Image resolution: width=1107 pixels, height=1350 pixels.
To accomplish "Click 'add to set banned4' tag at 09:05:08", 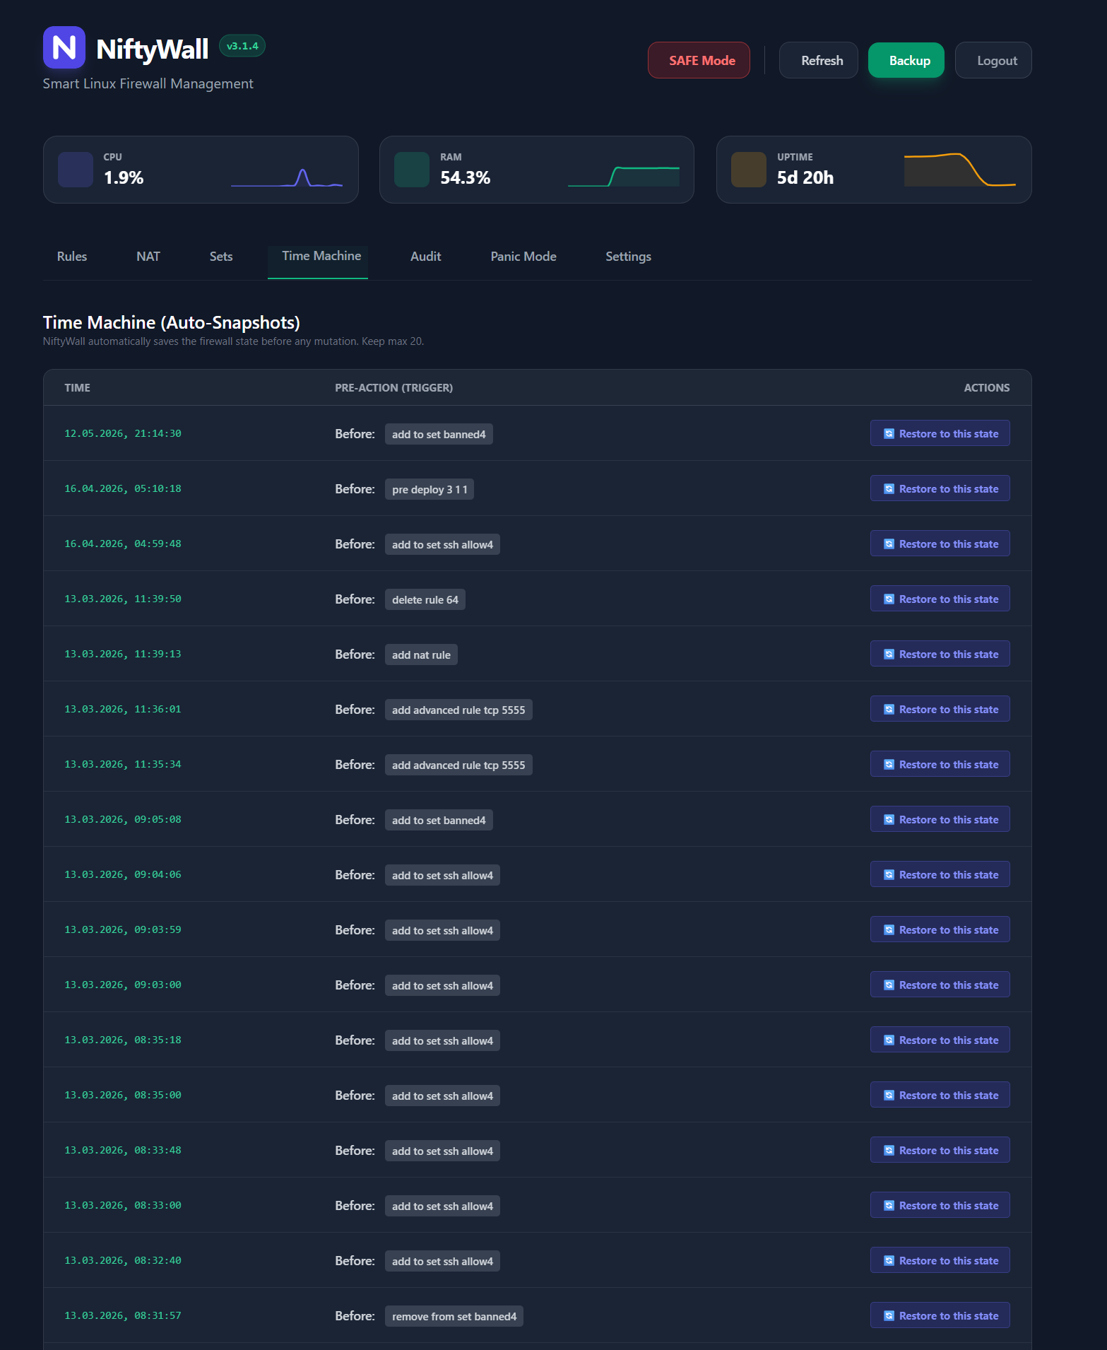I will click(x=439, y=820).
